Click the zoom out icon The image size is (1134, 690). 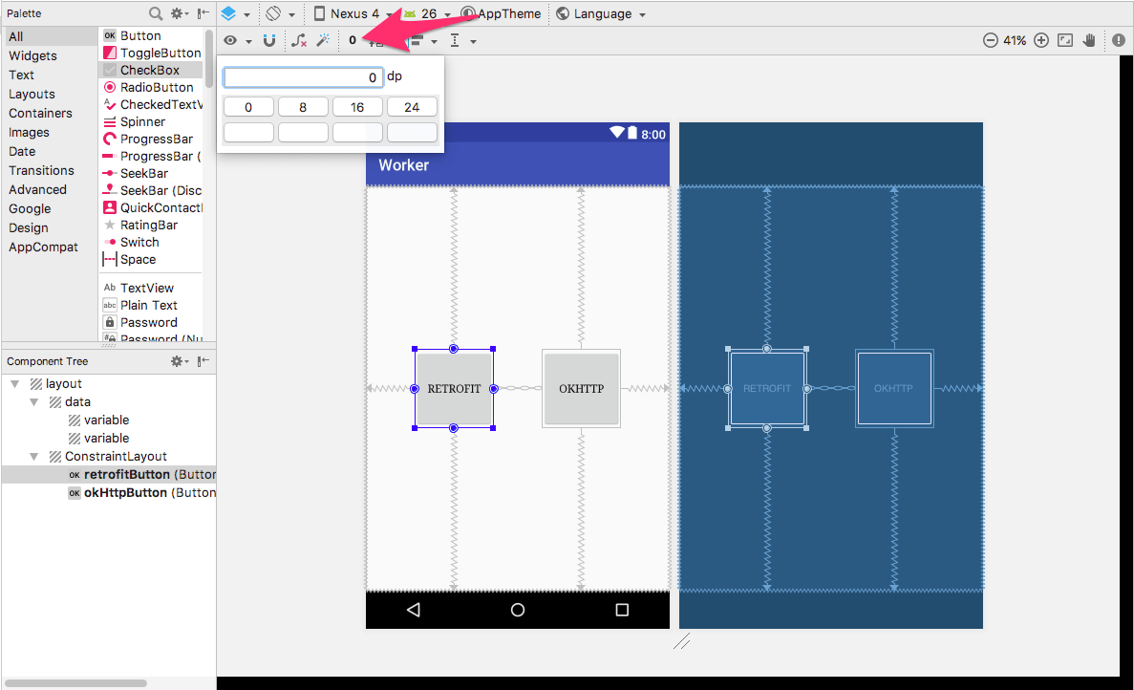point(990,40)
